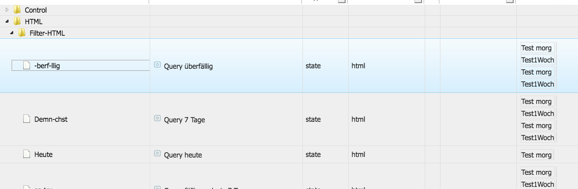The image size is (578, 189).
Task: Click state type cell of Query 7 Tage
Action: [x=326, y=119]
